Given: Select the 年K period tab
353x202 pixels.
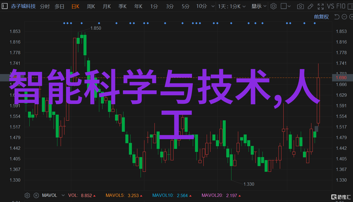Looking at the screenshot, I should click(138, 6).
